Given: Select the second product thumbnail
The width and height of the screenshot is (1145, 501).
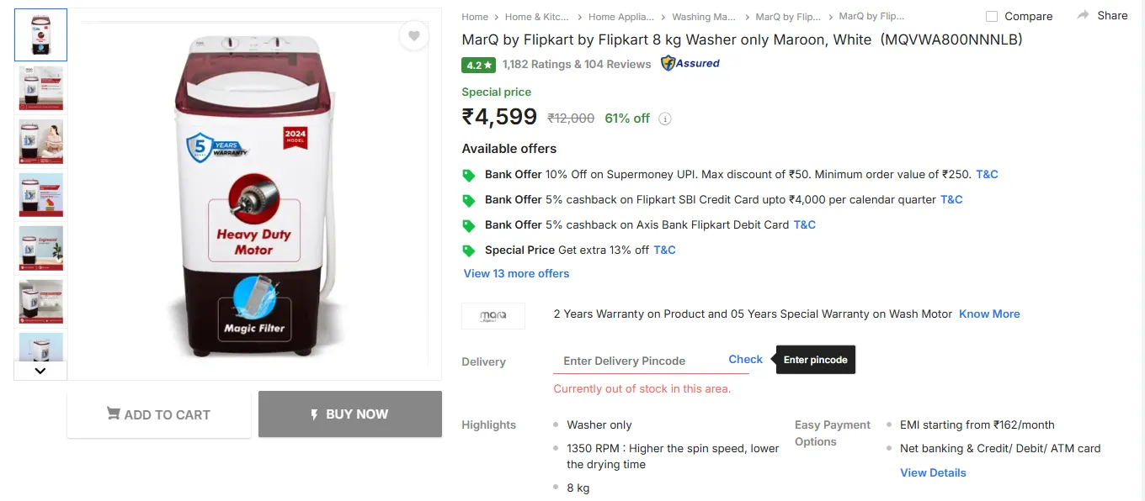Looking at the screenshot, I should pyautogui.click(x=40, y=87).
